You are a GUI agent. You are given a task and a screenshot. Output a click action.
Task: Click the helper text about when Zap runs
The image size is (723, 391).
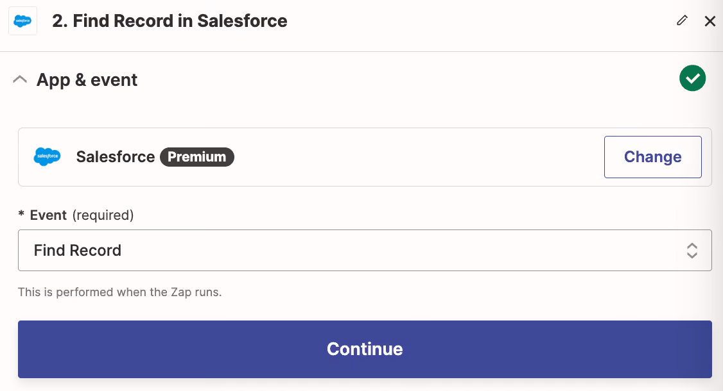click(x=120, y=292)
